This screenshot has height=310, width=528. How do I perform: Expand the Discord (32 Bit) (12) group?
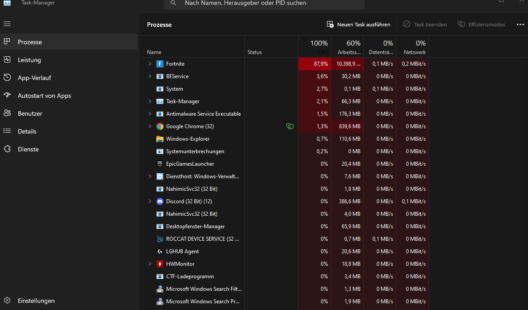tap(150, 201)
